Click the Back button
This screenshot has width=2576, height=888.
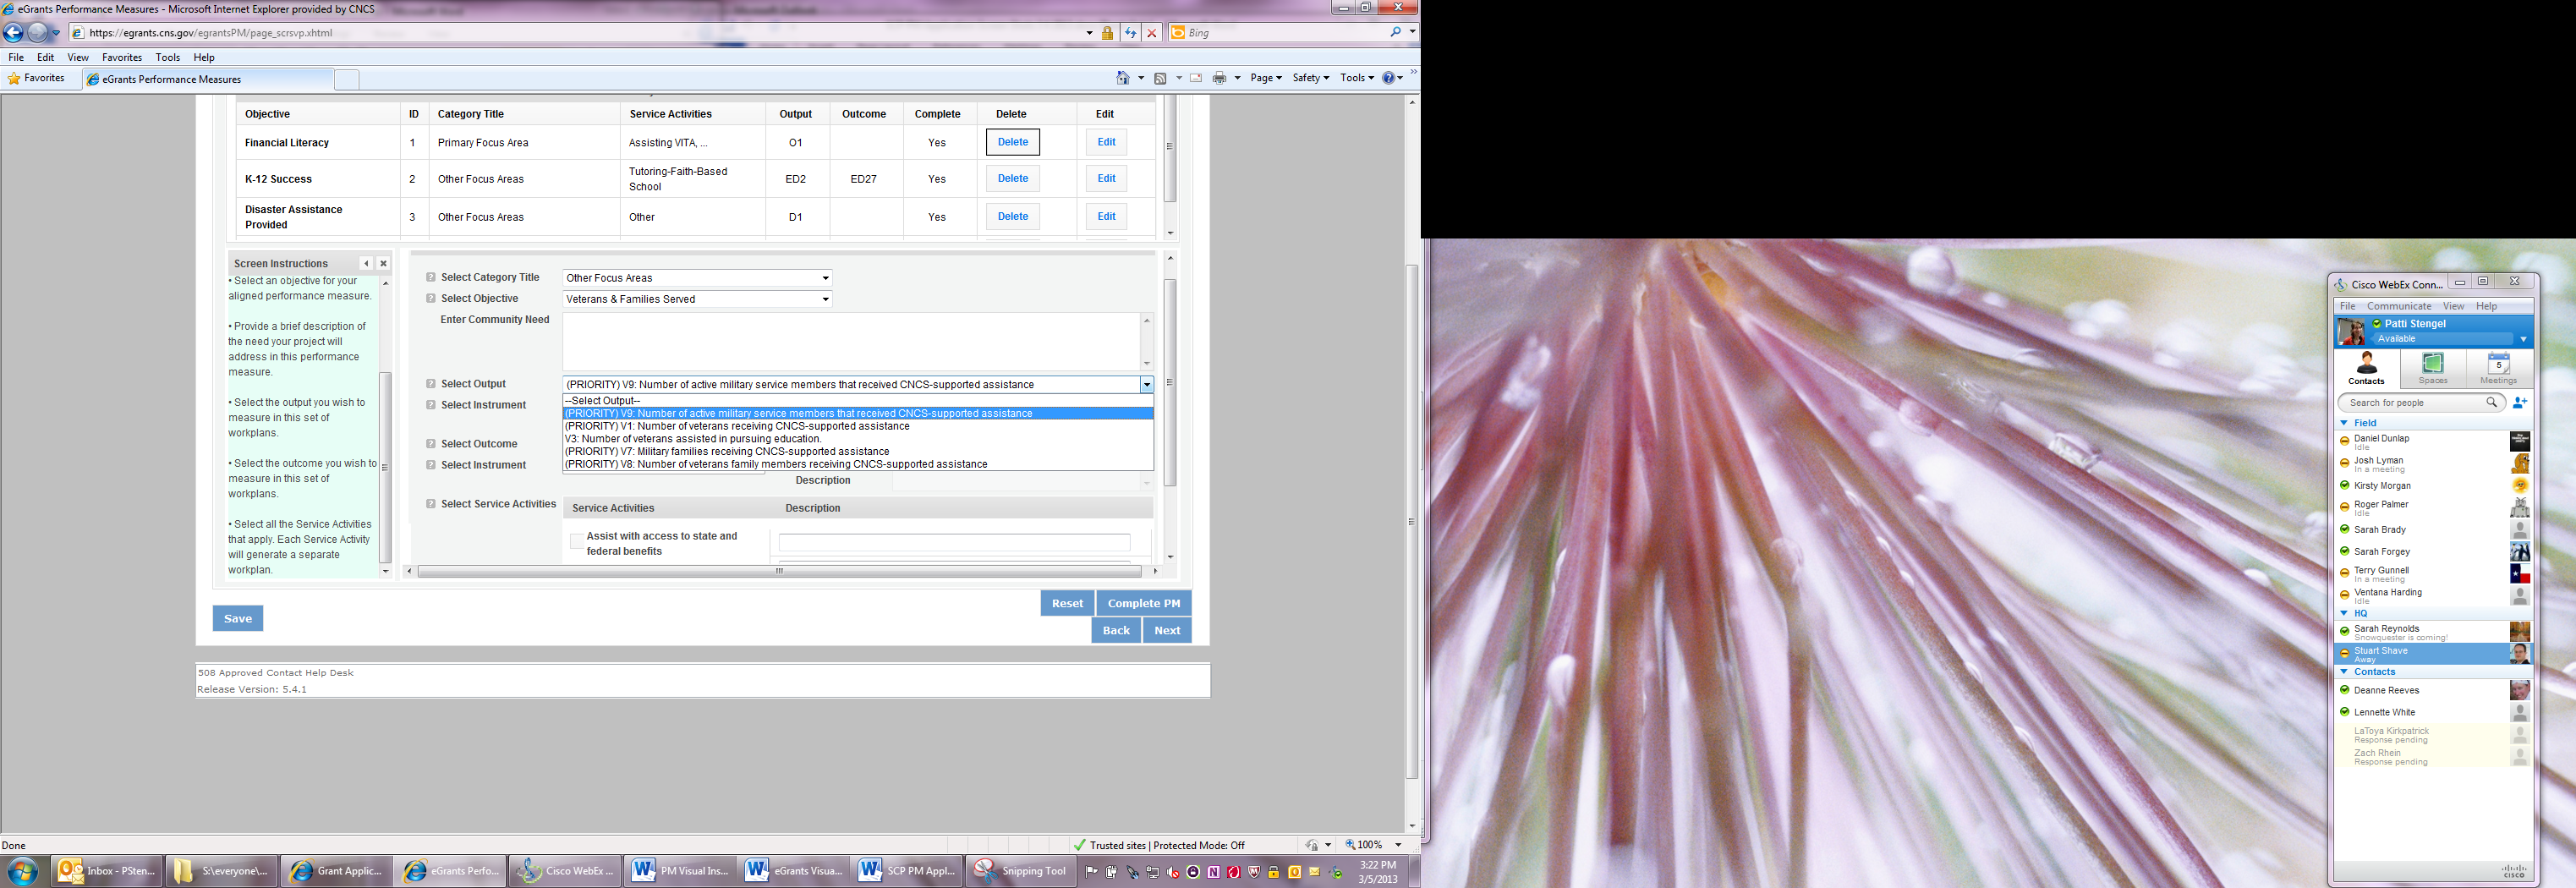tap(1116, 631)
